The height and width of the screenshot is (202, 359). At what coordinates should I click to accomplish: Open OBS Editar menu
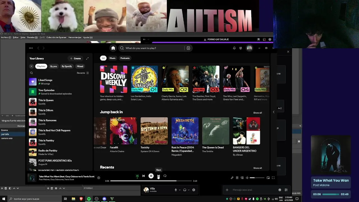(16, 37)
